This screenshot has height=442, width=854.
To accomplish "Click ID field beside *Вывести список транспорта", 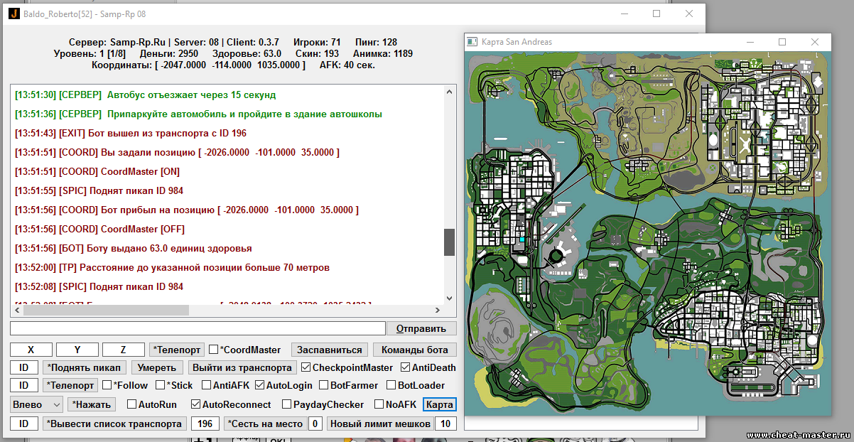I will pyautogui.click(x=24, y=424).
